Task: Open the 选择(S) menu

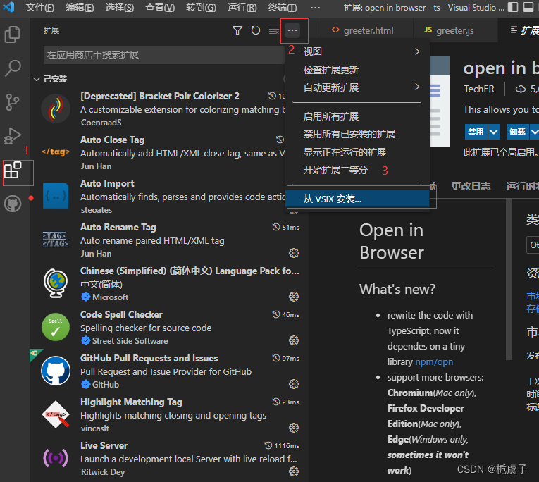Action: 119,8
